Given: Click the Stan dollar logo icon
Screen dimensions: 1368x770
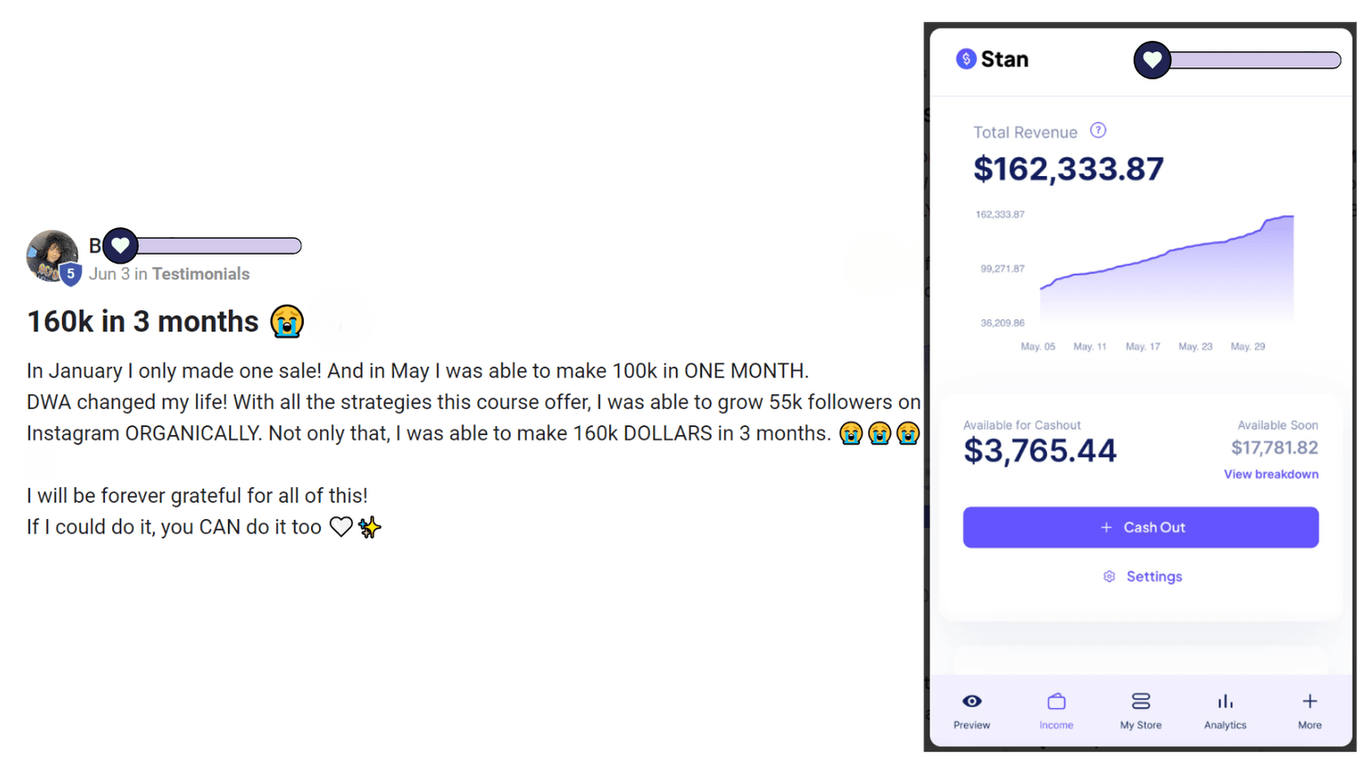Looking at the screenshot, I should click(x=966, y=59).
